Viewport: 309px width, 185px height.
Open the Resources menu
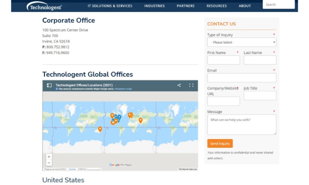point(216,6)
